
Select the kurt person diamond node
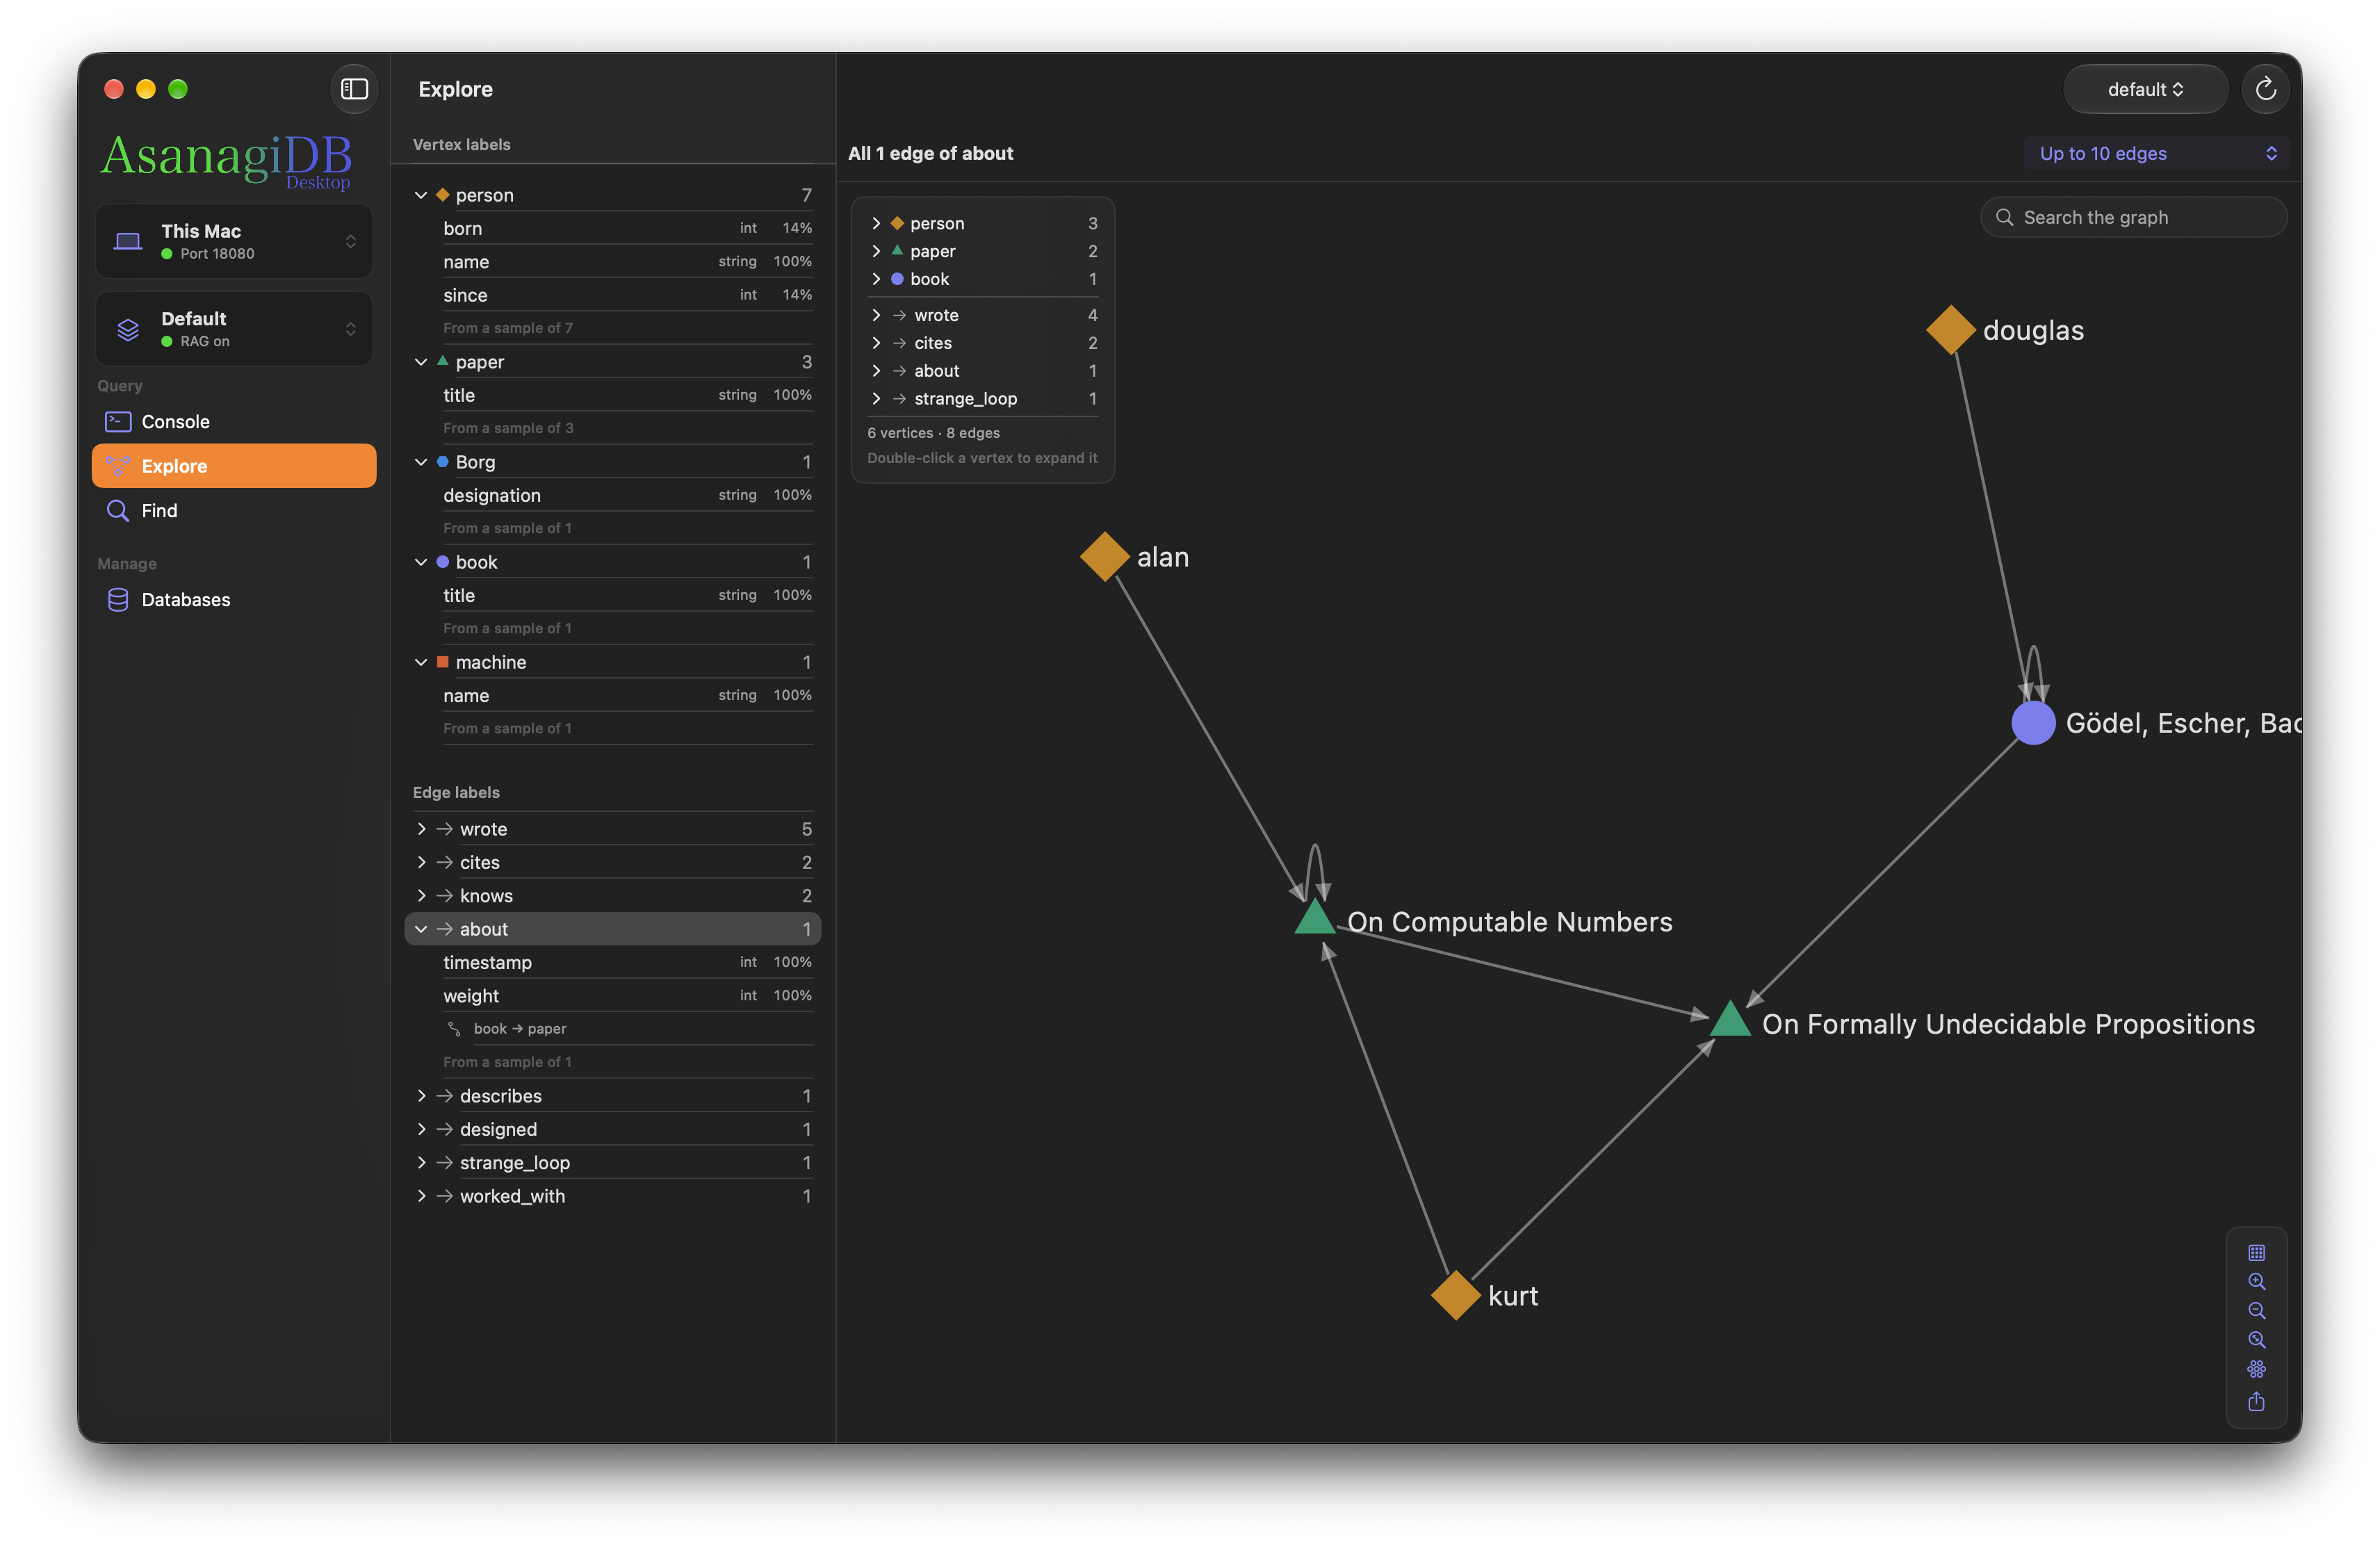click(1455, 1295)
